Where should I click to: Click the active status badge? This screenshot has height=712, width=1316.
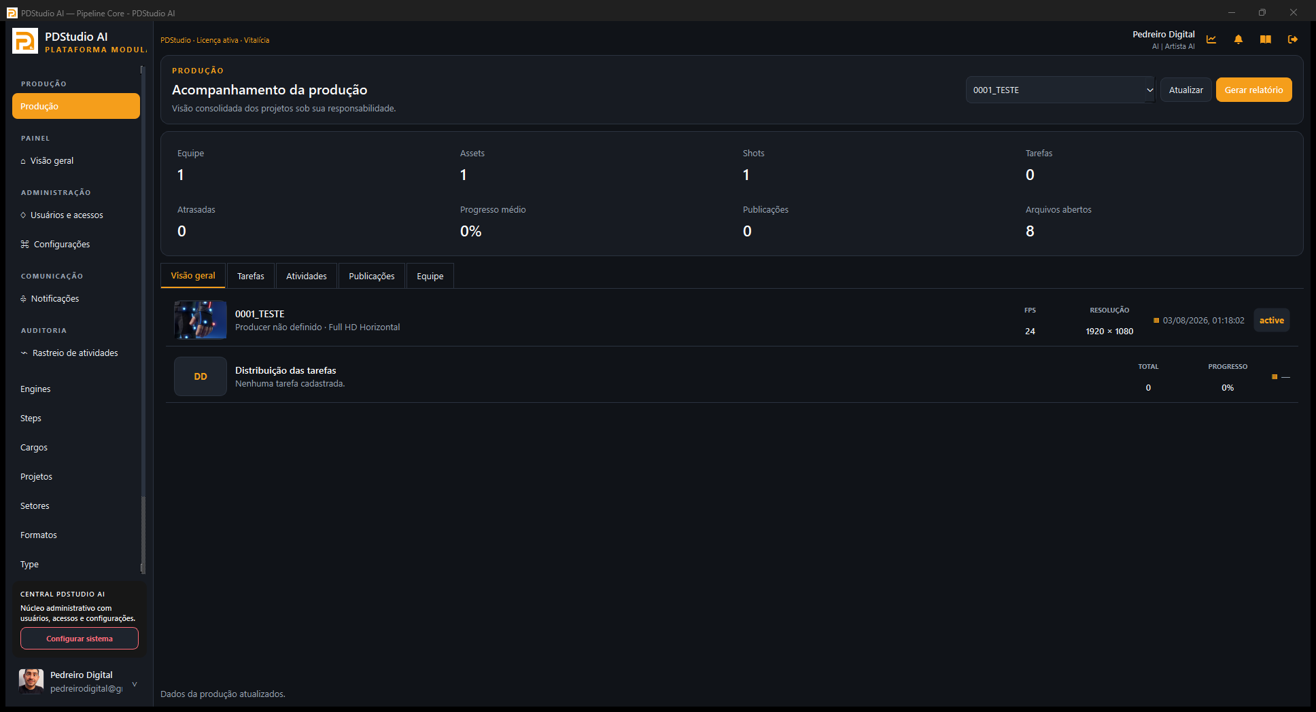(x=1272, y=320)
